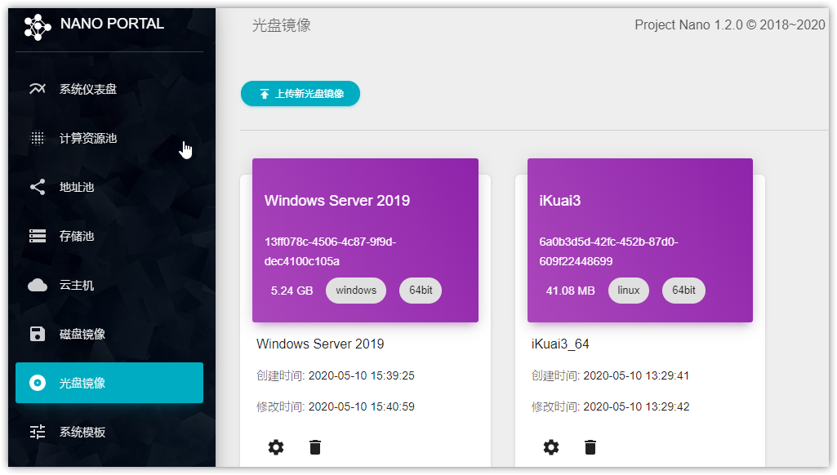
Task: Click the 地址池 share icon
Action: coord(38,187)
